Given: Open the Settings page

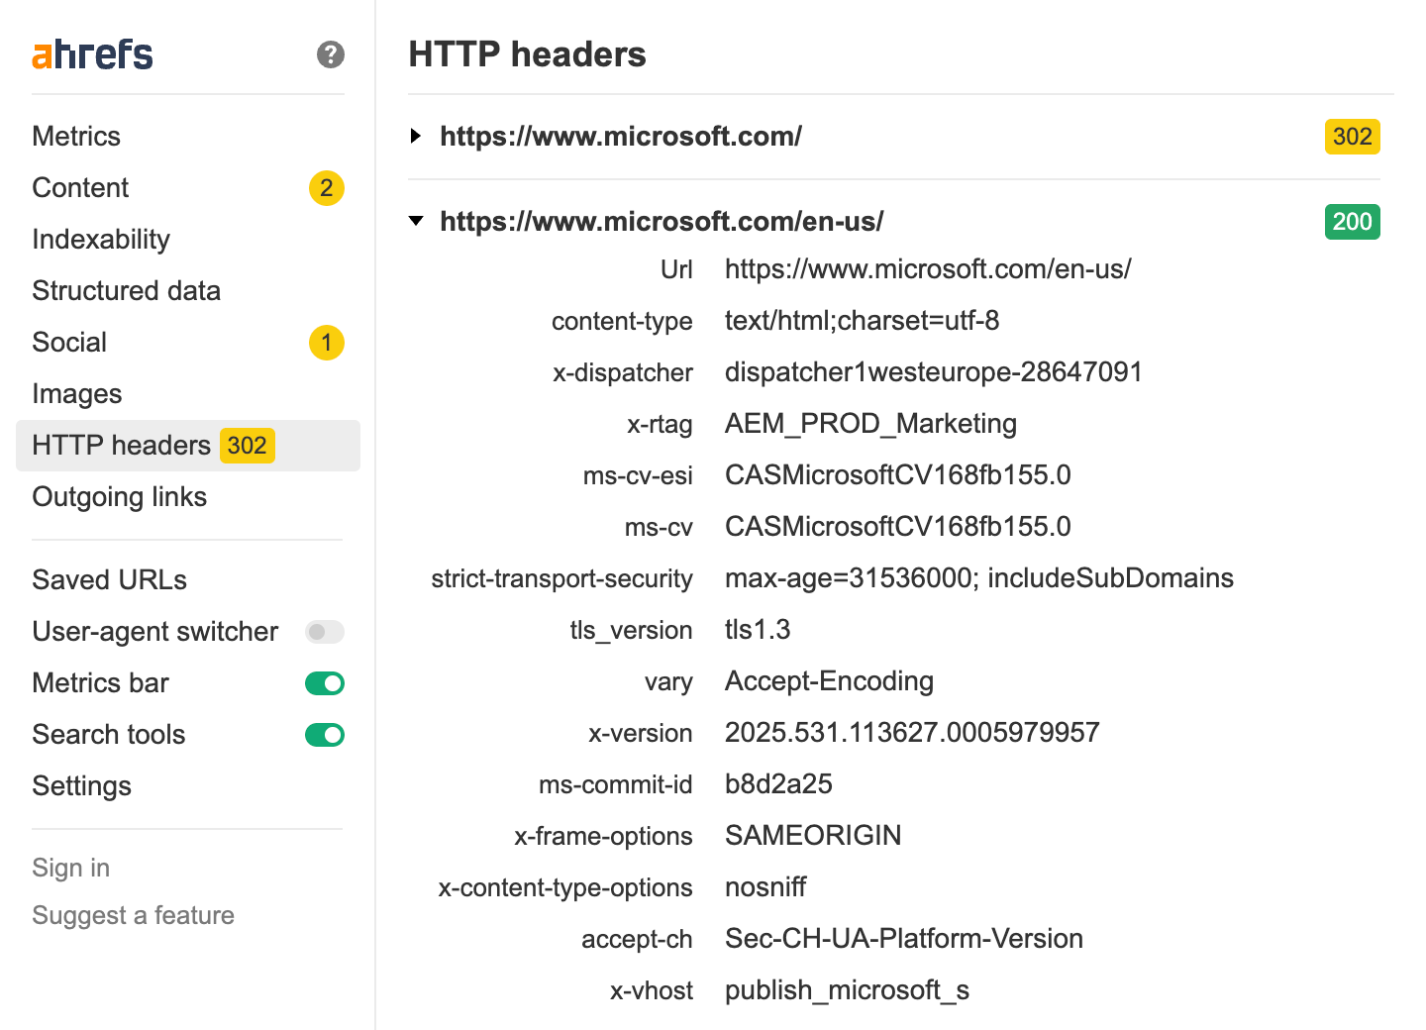Looking at the screenshot, I should tap(82, 786).
